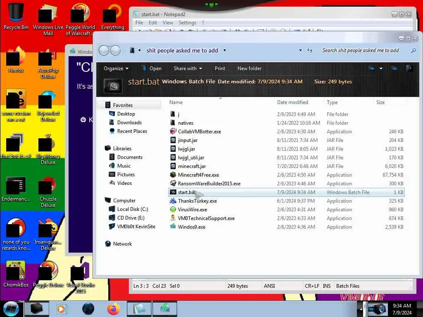Open Notepad2 View menu
This screenshot has height=317, width=423.
click(168, 23)
